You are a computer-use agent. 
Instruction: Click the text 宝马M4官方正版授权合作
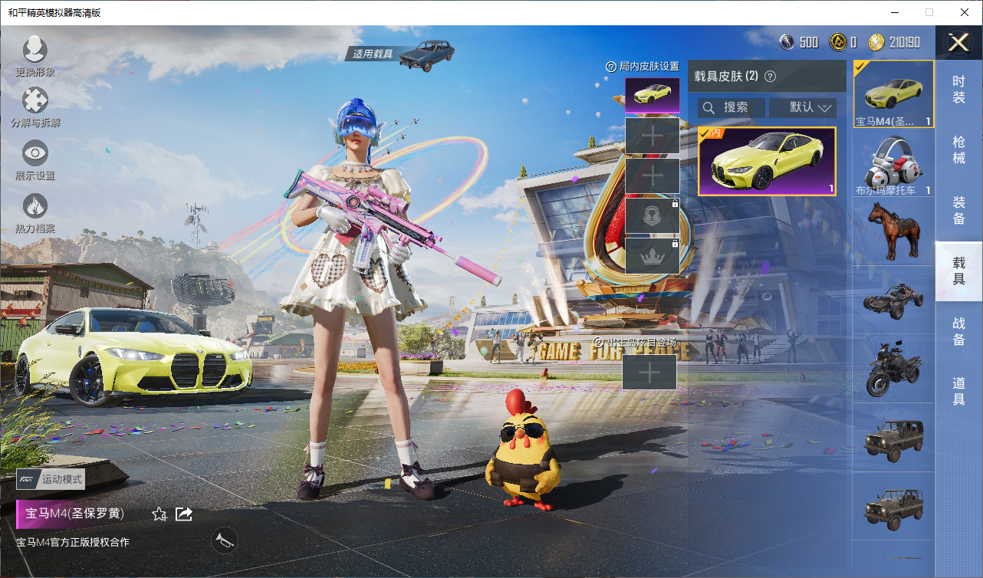pos(73,542)
